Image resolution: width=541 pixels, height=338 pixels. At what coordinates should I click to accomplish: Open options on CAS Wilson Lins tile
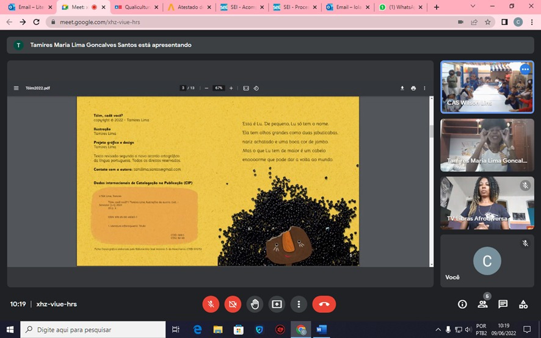[x=525, y=70]
